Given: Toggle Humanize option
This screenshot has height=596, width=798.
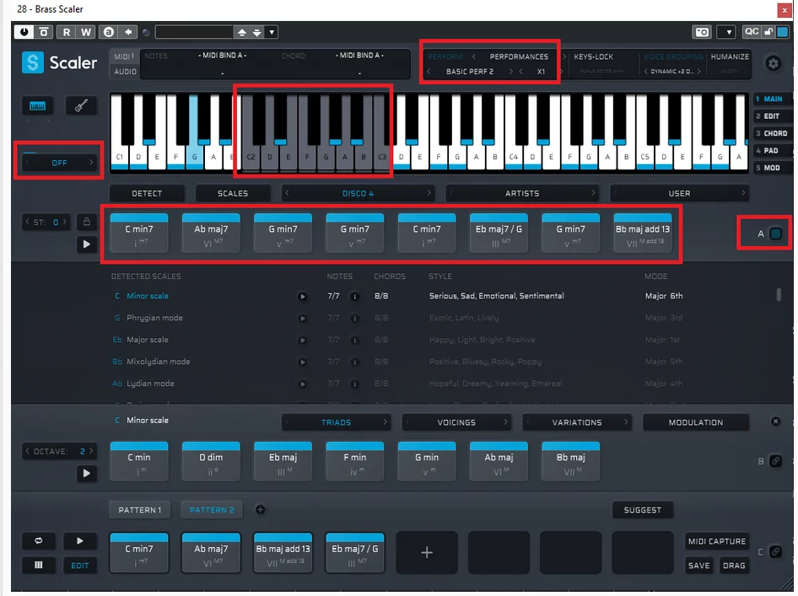Looking at the screenshot, I should tap(730, 56).
